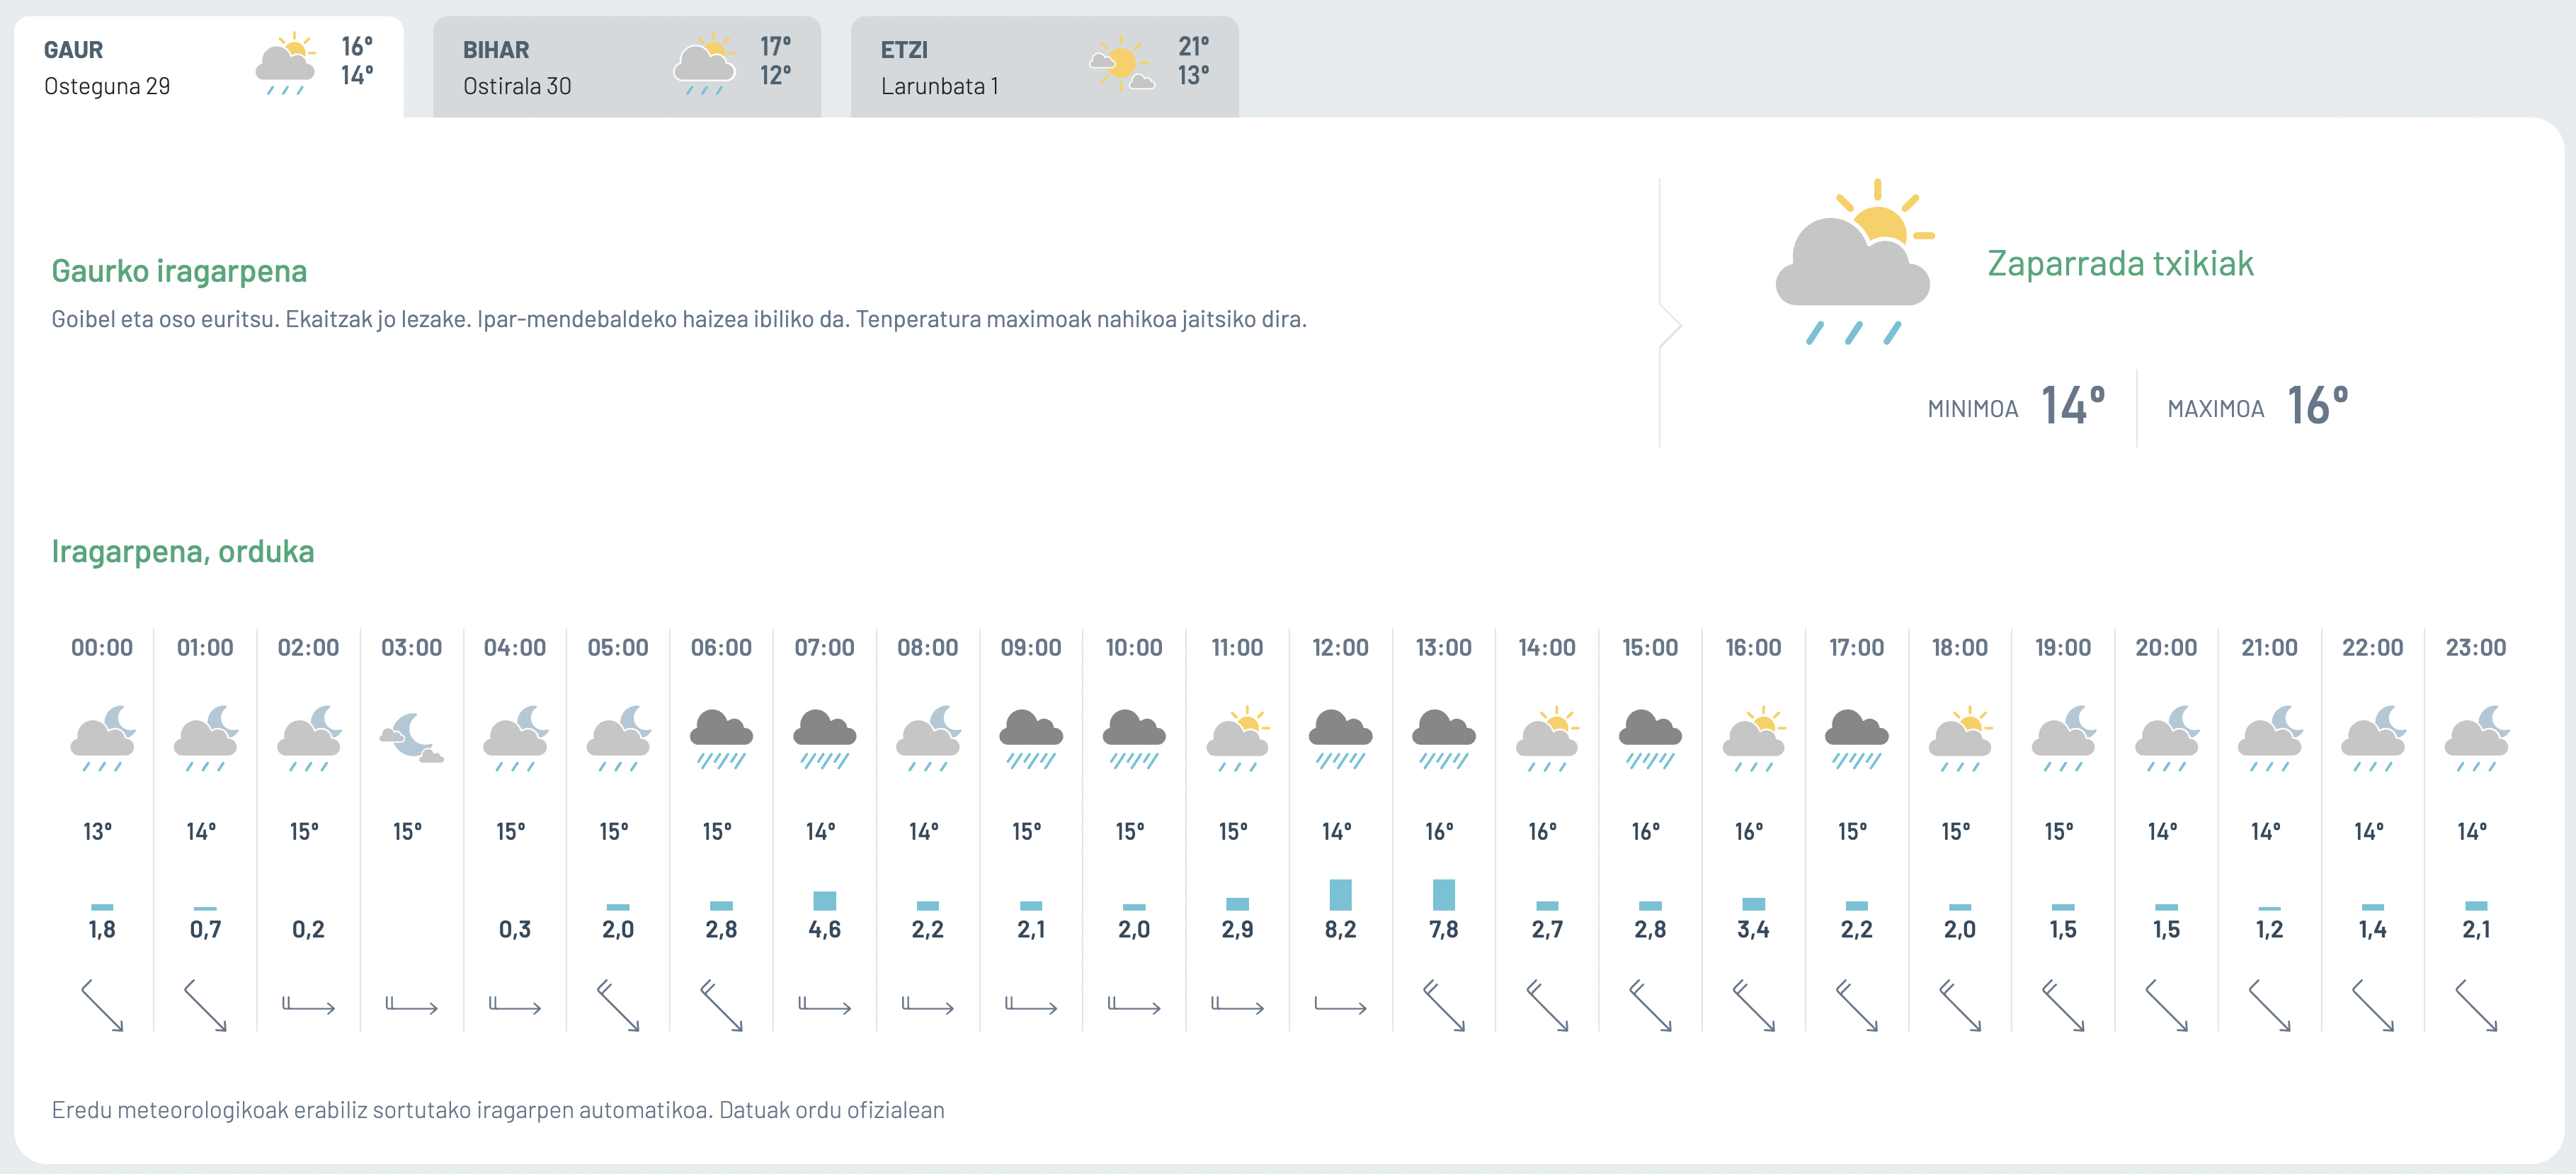
Task: Select the GAUR Osteguna 29 tab
Action: 208,67
